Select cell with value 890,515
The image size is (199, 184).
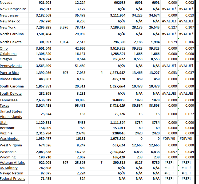tap(115, 162)
